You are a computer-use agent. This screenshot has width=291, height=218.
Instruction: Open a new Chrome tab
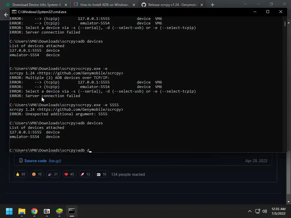tap(213, 5)
